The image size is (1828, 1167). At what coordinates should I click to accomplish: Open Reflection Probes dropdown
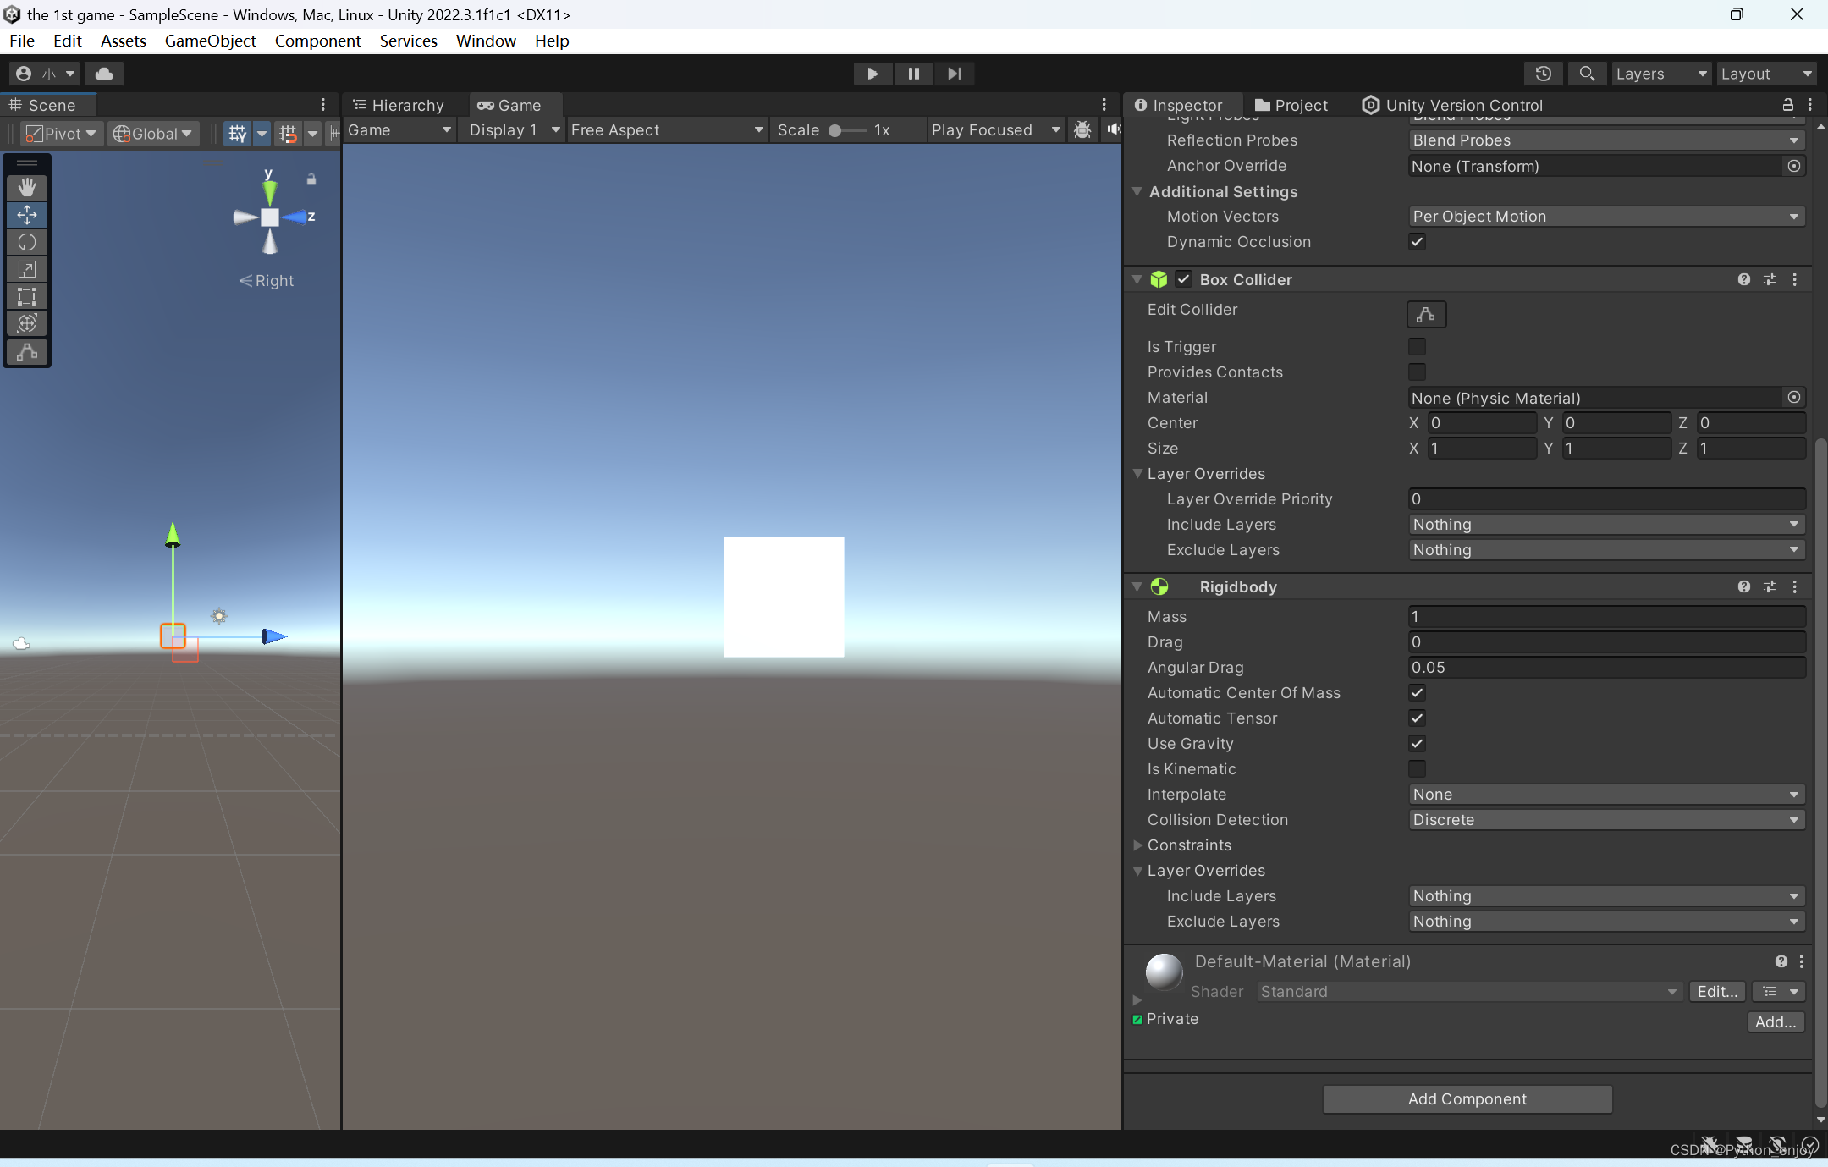point(1606,140)
